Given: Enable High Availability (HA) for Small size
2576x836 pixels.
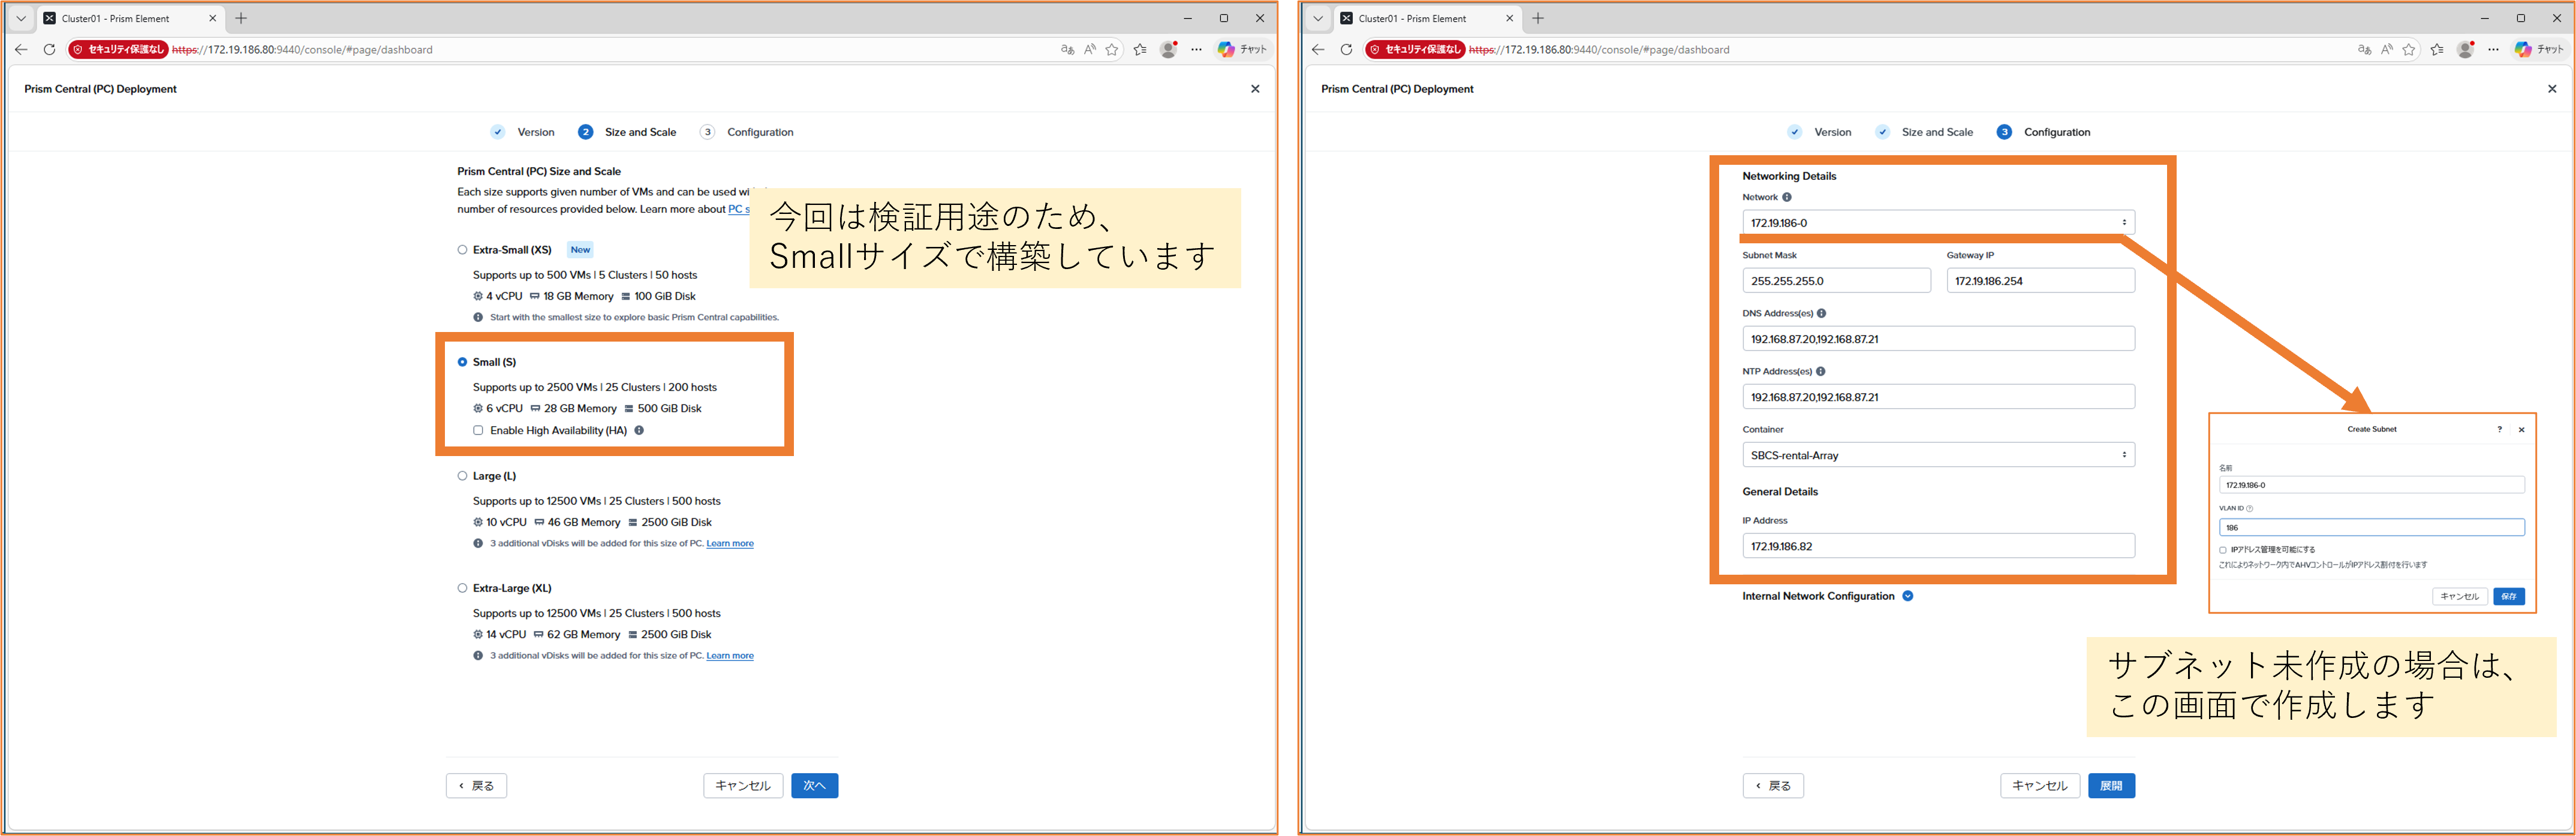Looking at the screenshot, I should click(x=478, y=430).
